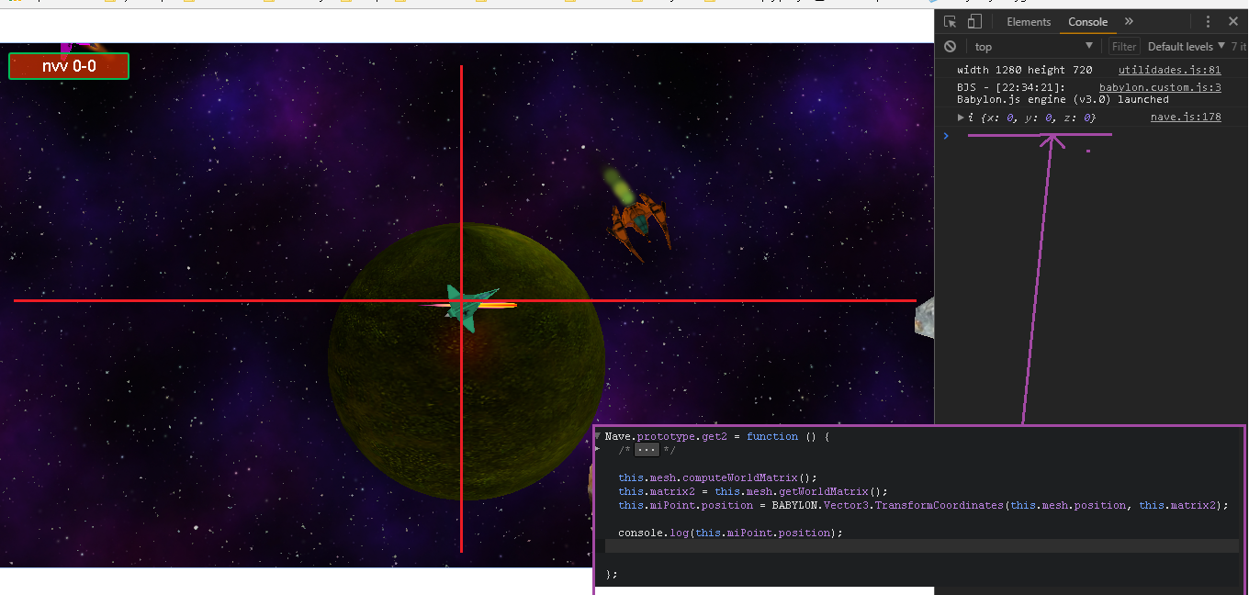Screen dimensions: 1249x595
Task: Focus the console Filter field
Action: 1124,47
